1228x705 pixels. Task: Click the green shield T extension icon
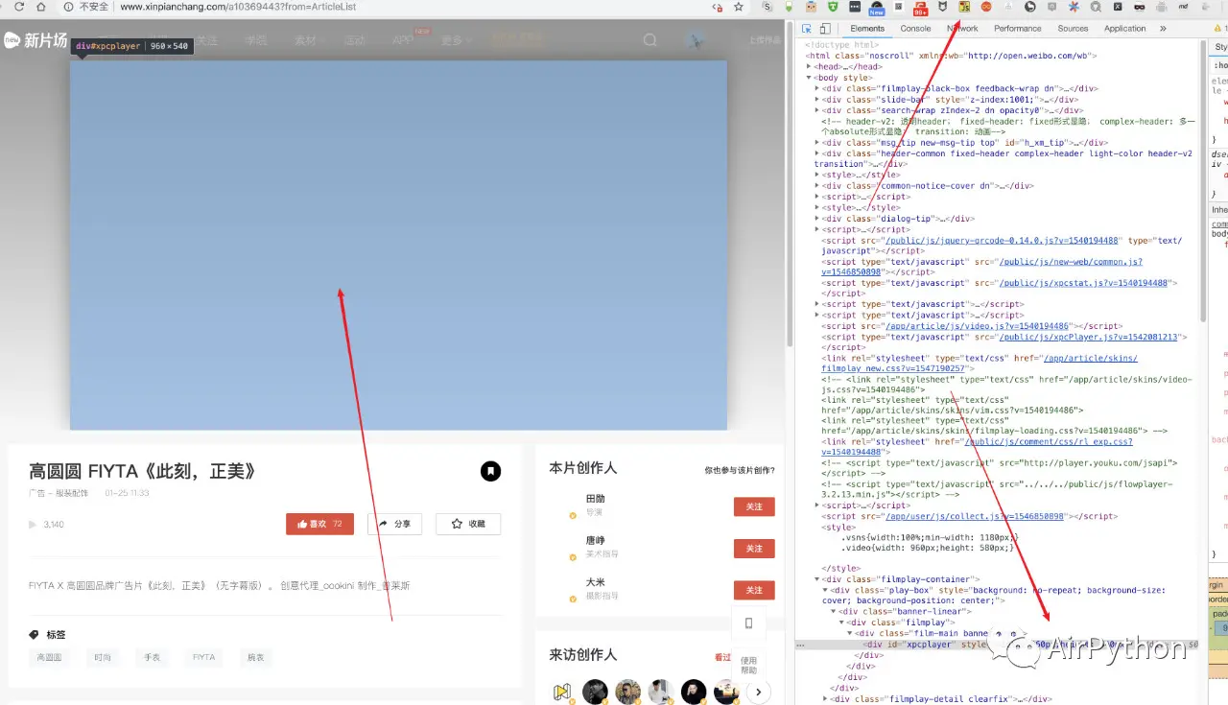click(833, 7)
